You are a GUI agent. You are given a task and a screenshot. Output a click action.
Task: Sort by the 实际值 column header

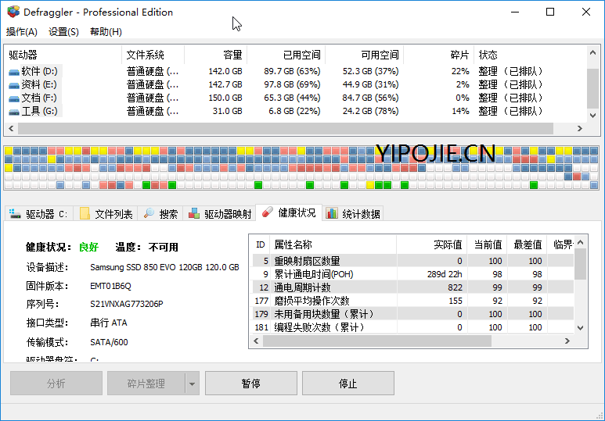(x=432, y=244)
